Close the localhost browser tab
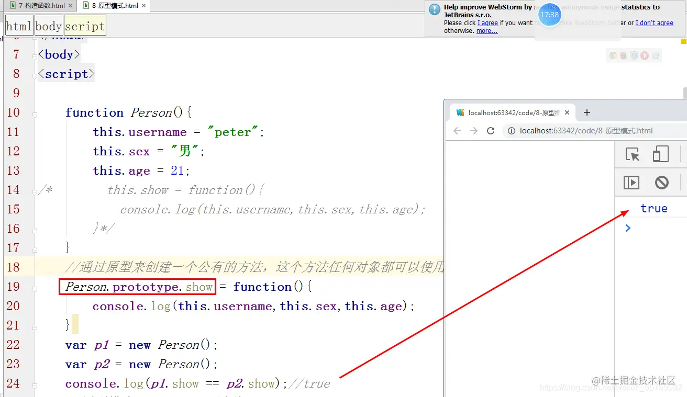Image resolution: width=687 pixels, height=397 pixels. [567, 112]
